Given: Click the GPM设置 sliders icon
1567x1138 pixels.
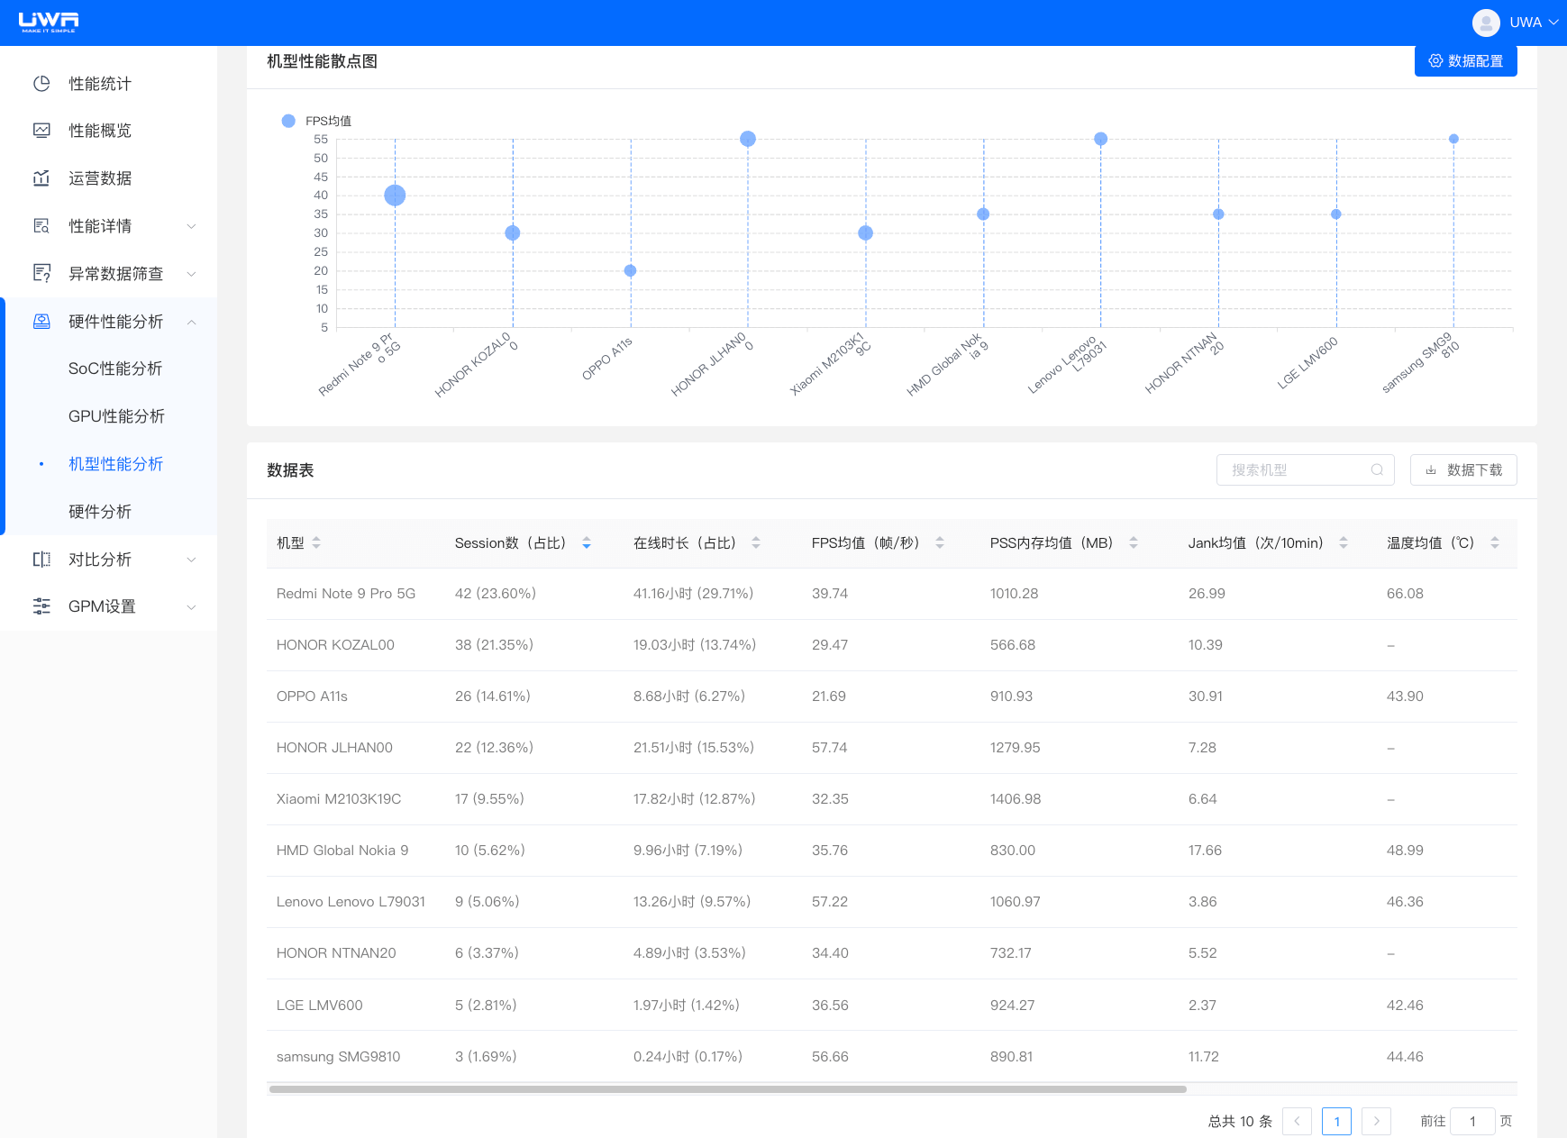Looking at the screenshot, I should point(41,606).
